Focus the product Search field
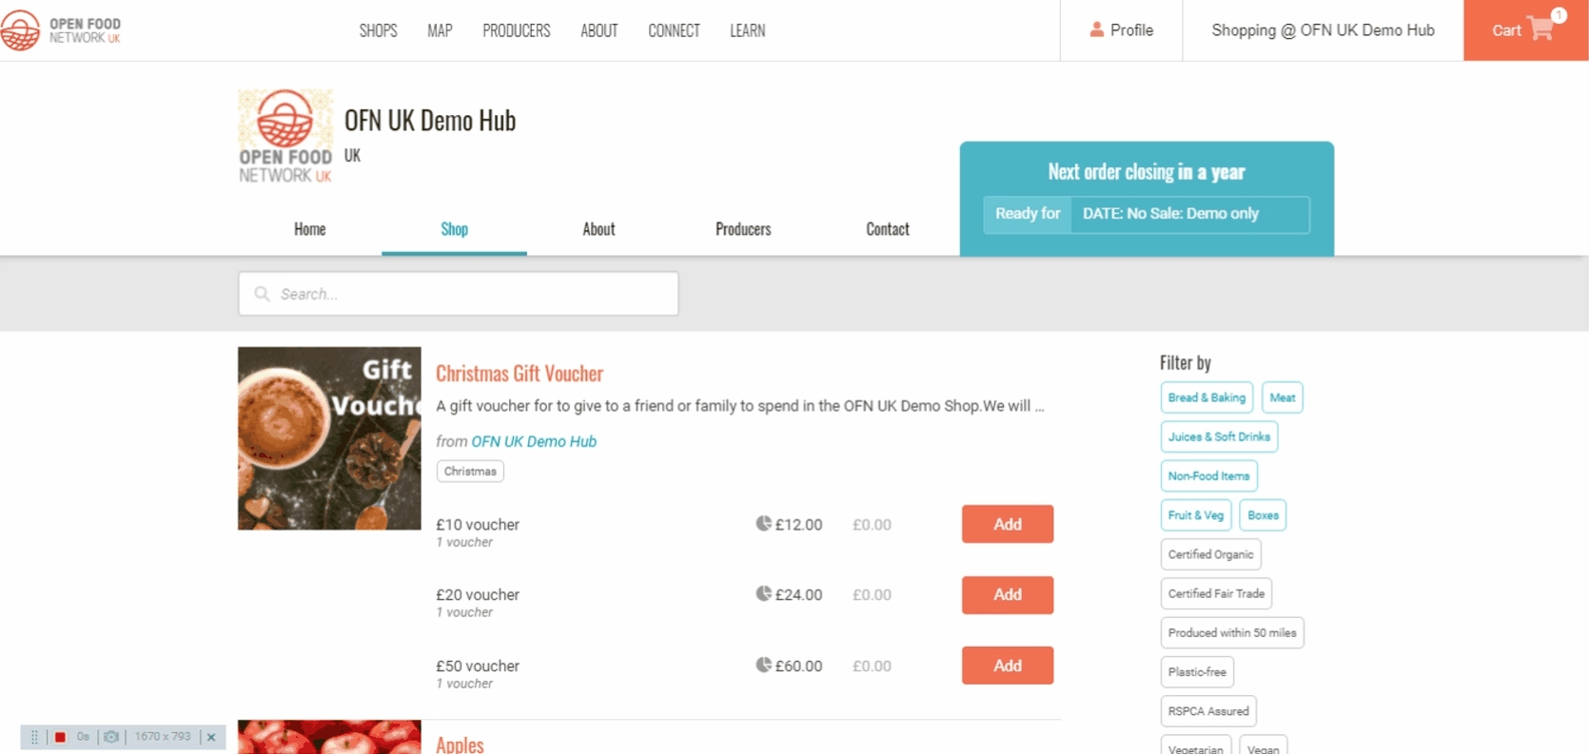The image size is (1589, 754). pyautogui.click(x=458, y=294)
